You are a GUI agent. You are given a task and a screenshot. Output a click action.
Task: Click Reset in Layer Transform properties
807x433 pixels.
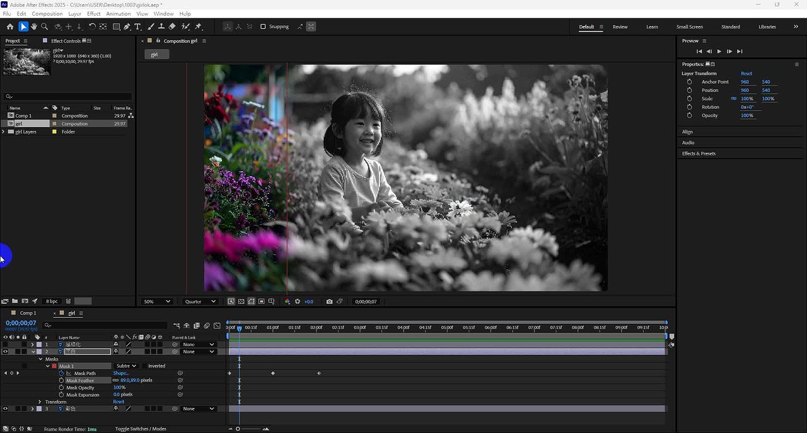coord(746,74)
